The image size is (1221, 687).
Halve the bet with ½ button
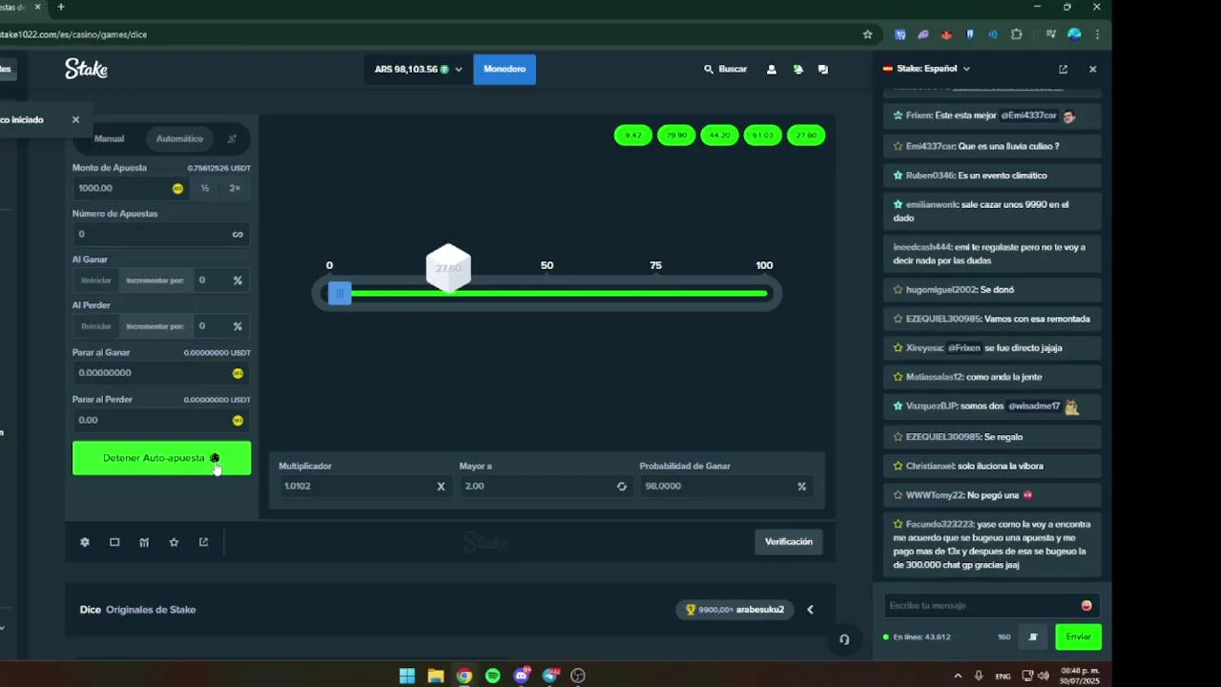click(x=205, y=188)
